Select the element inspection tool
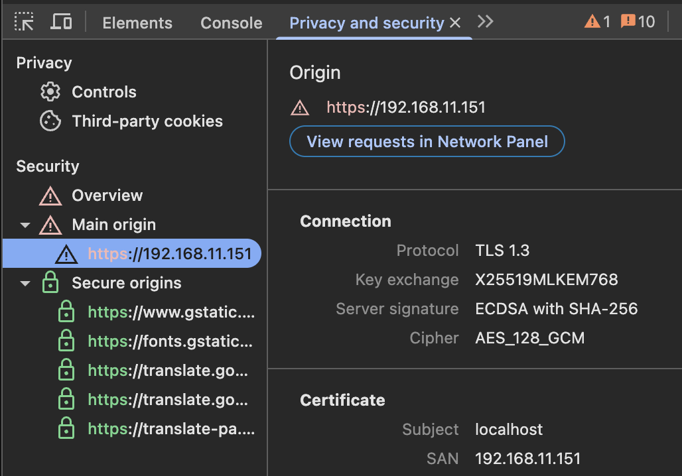This screenshot has height=476, width=682. coord(25,21)
